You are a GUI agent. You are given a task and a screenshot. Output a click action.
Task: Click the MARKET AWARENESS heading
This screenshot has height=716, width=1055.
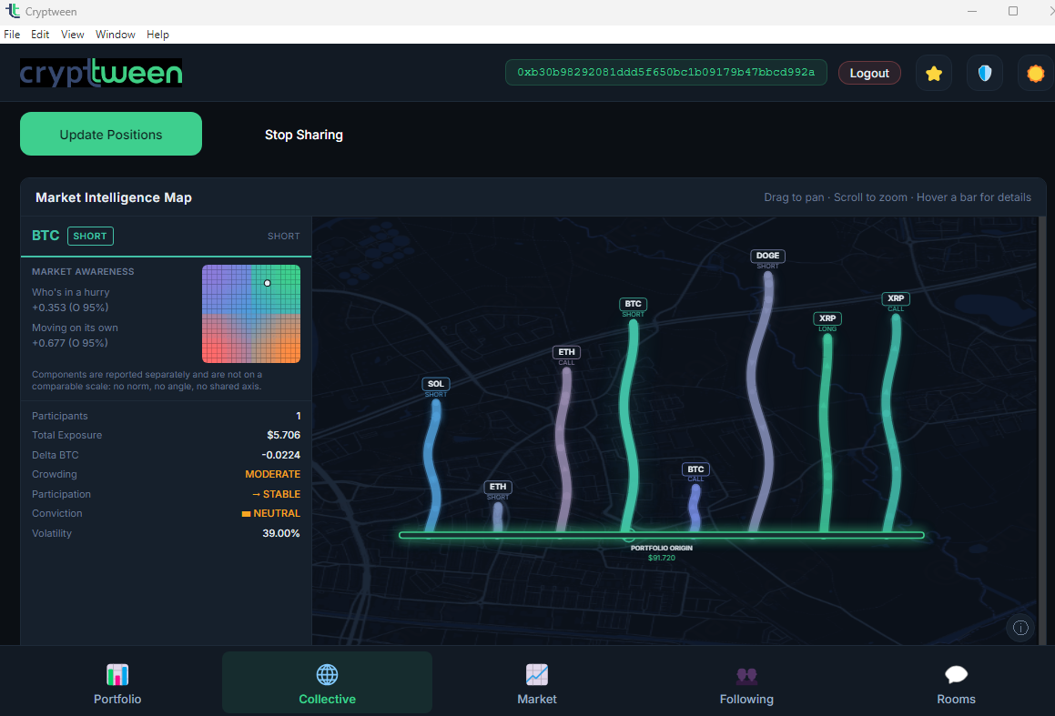pos(83,272)
